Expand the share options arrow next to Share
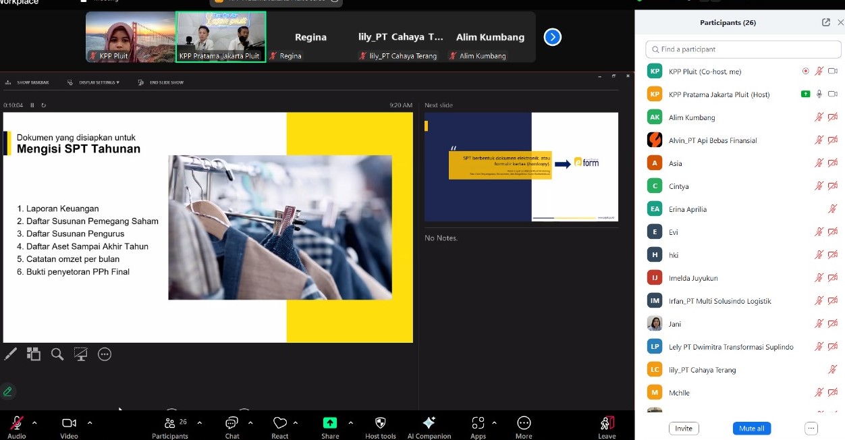Screen dimensions: 845x440 point(350,422)
